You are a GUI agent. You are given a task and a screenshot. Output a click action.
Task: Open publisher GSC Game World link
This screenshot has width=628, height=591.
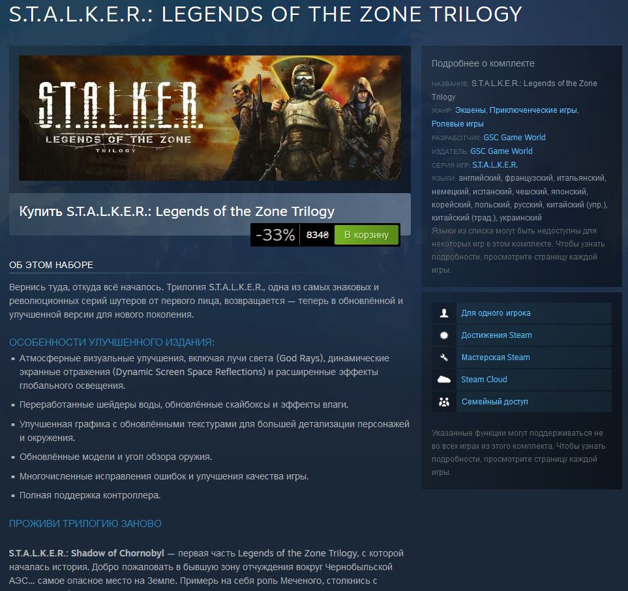[x=501, y=151]
